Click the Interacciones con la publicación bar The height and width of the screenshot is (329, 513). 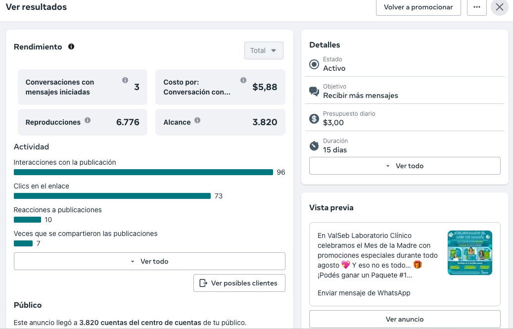[143, 172]
